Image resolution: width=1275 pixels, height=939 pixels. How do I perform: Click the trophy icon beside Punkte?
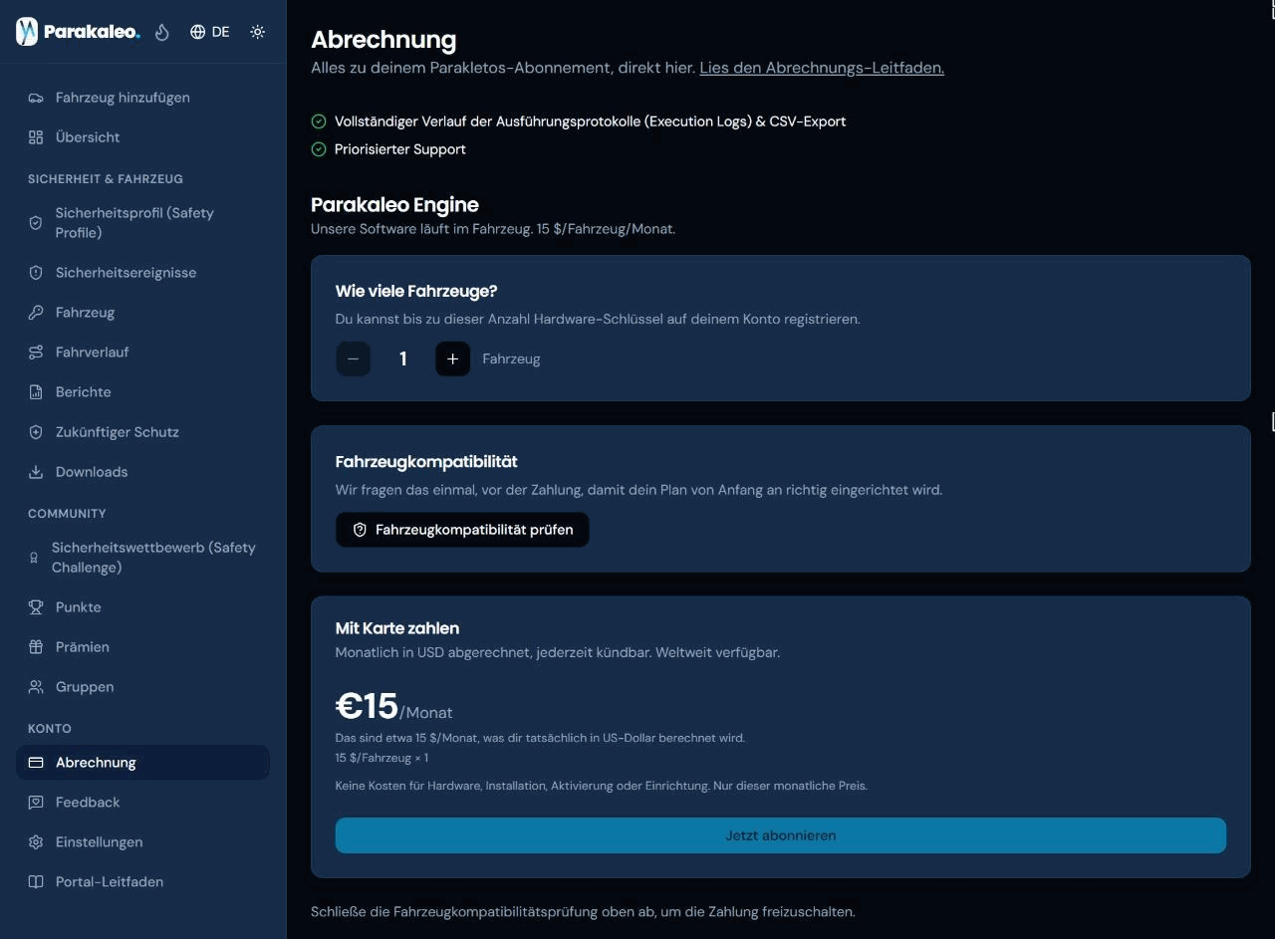click(x=36, y=607)
